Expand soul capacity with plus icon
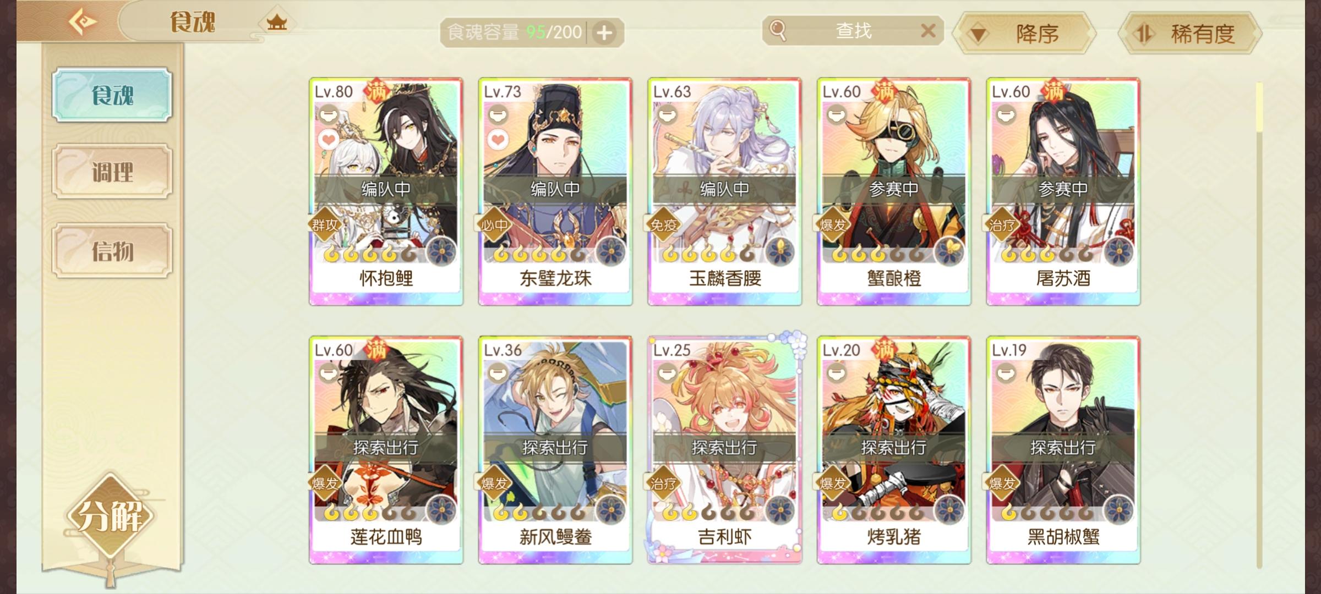The image size is (1321, 594). coord(604,33)
